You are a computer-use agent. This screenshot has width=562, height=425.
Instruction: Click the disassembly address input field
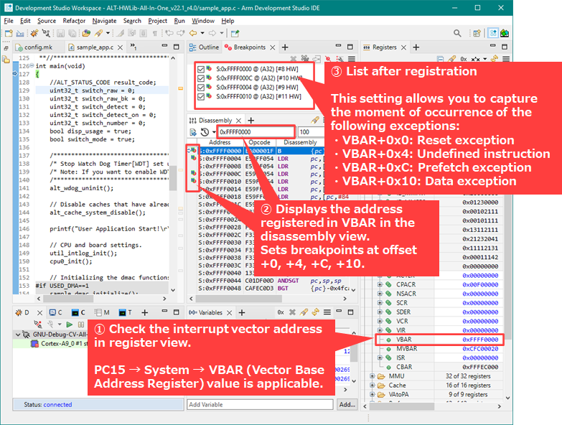[256, 132]
